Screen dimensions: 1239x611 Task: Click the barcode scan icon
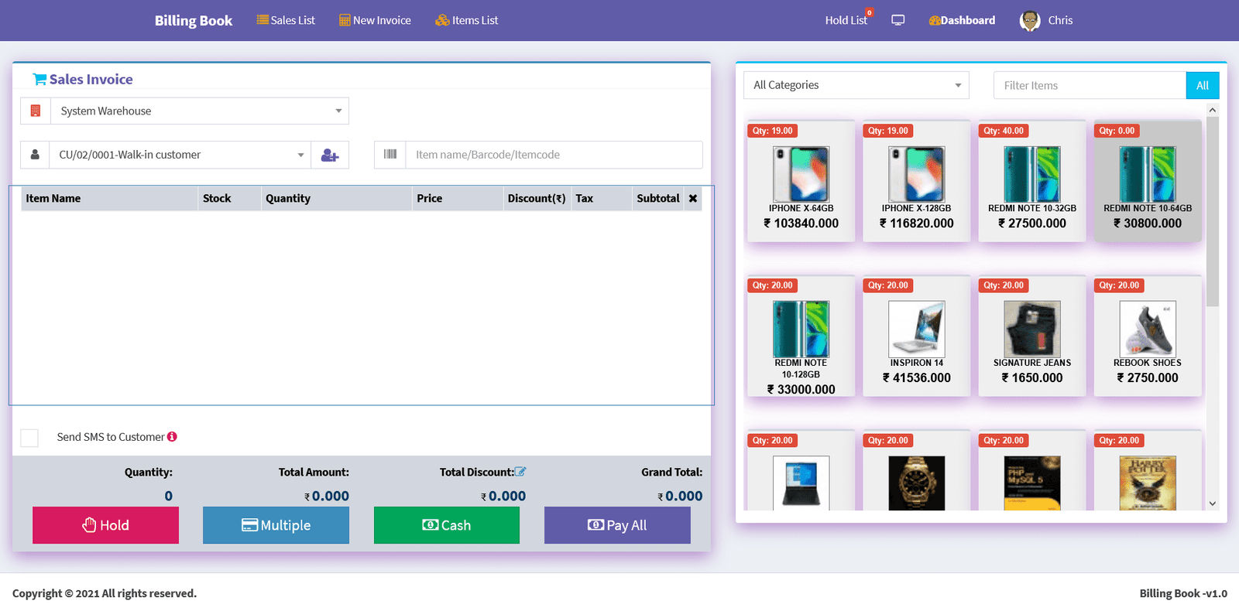click(390, 155)
